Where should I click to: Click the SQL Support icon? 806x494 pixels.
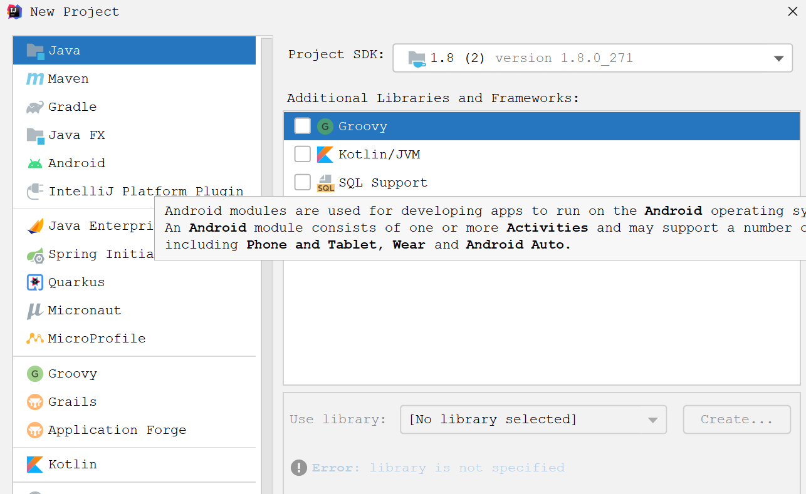(325, 183)
